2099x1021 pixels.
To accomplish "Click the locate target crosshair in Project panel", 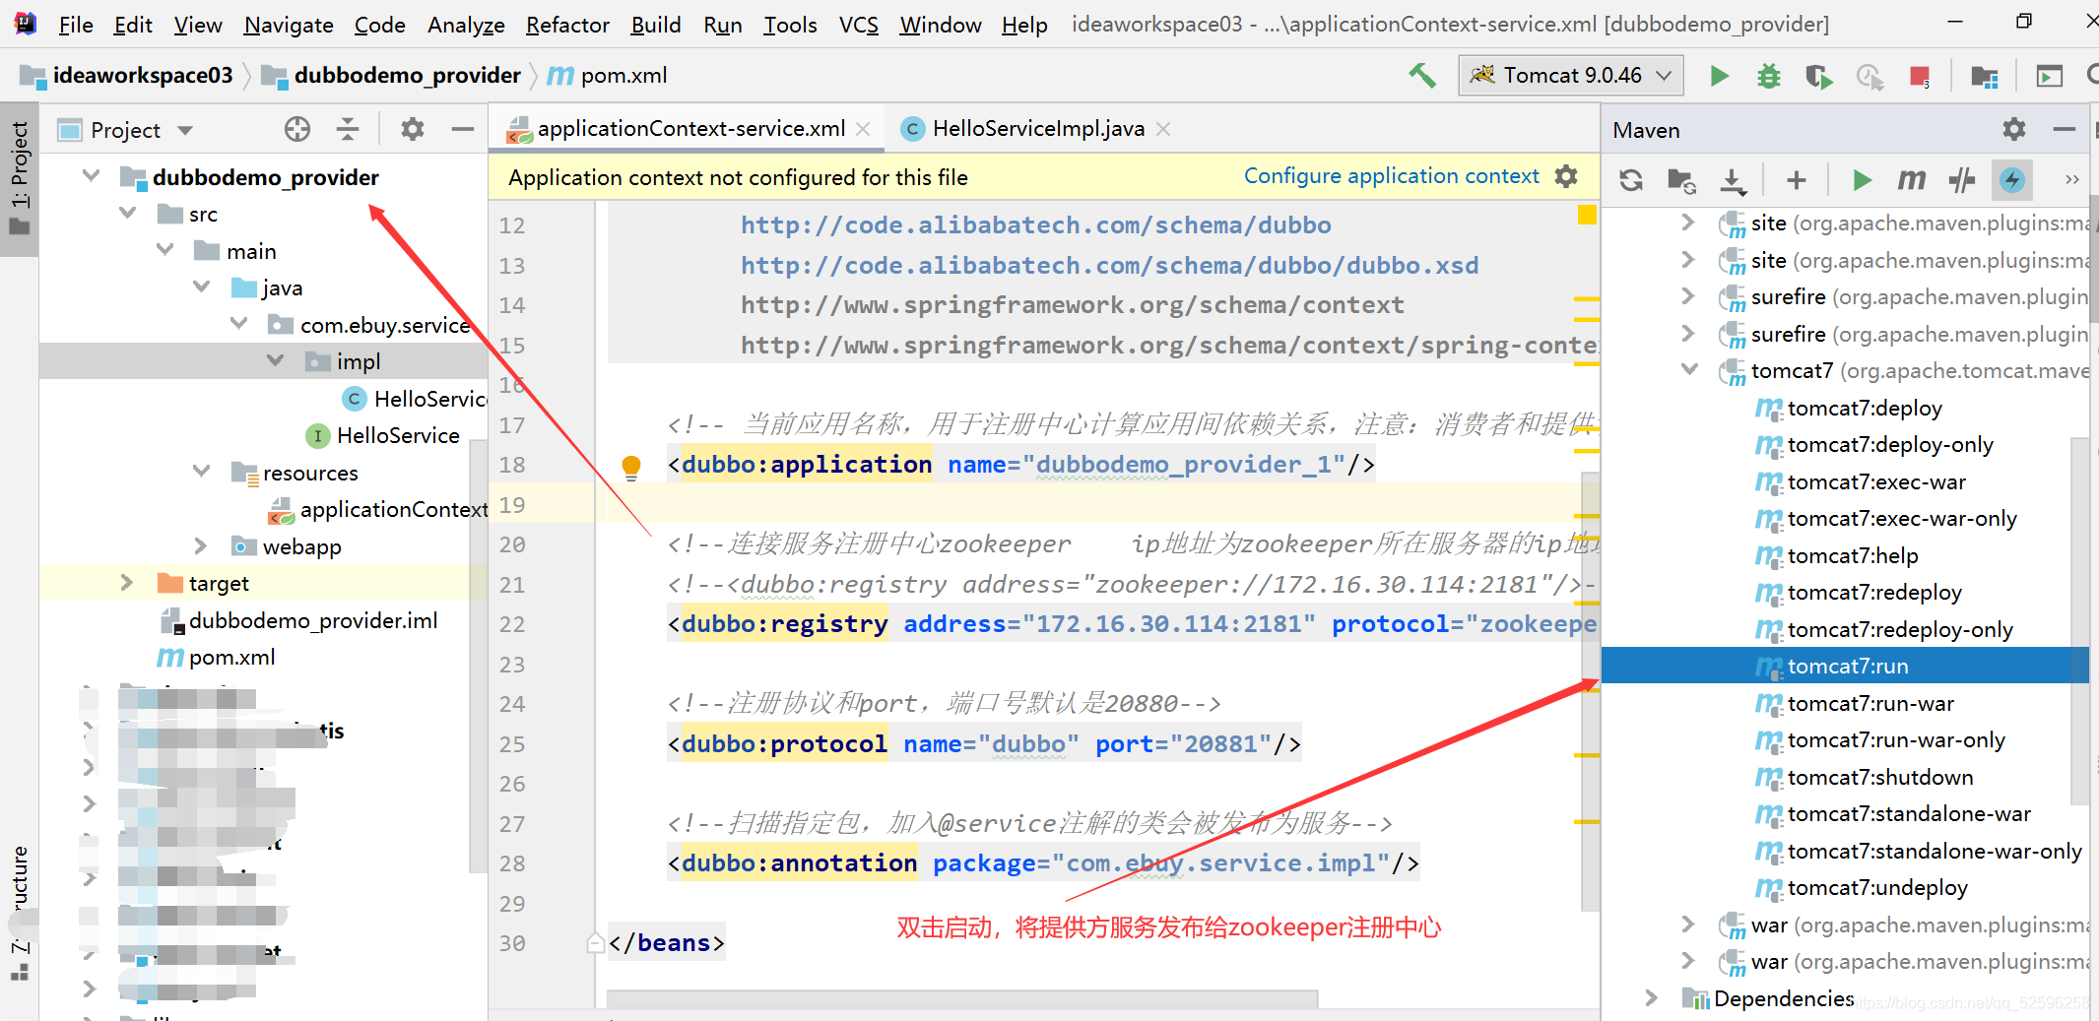I will click(297, 129).
